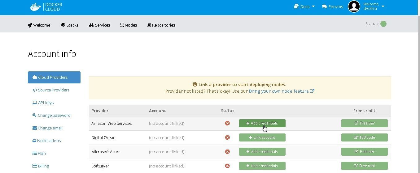
Task: Open the Nodes tab
Action: [129, 25]
